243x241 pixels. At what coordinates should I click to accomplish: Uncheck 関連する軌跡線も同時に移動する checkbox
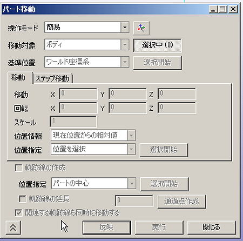(18, 213)
